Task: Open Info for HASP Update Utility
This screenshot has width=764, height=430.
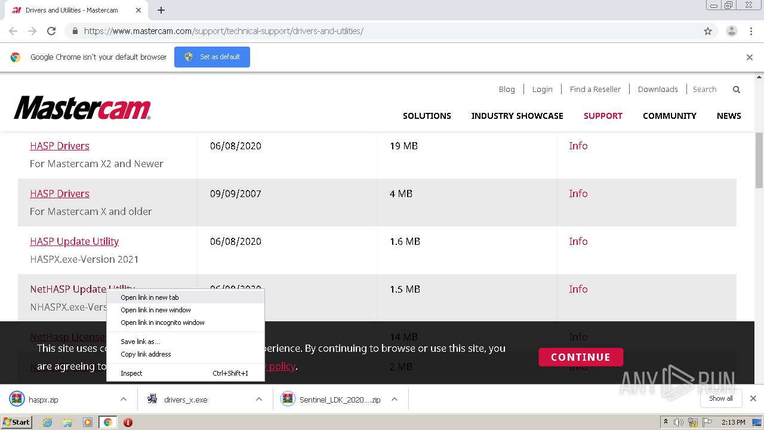Action: pos(578,241)
